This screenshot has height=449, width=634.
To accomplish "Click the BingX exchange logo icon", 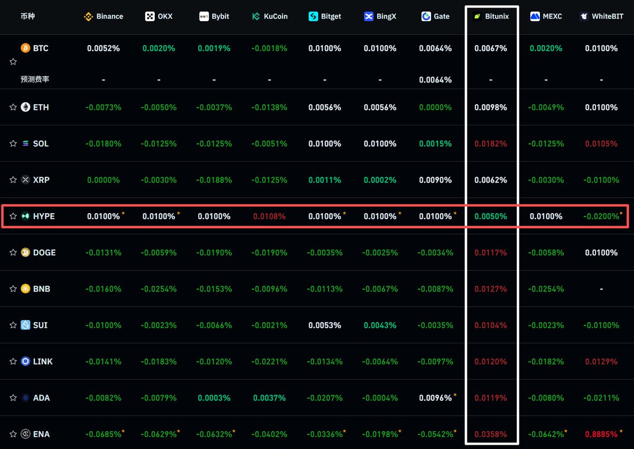I will [x=369, y=16].
